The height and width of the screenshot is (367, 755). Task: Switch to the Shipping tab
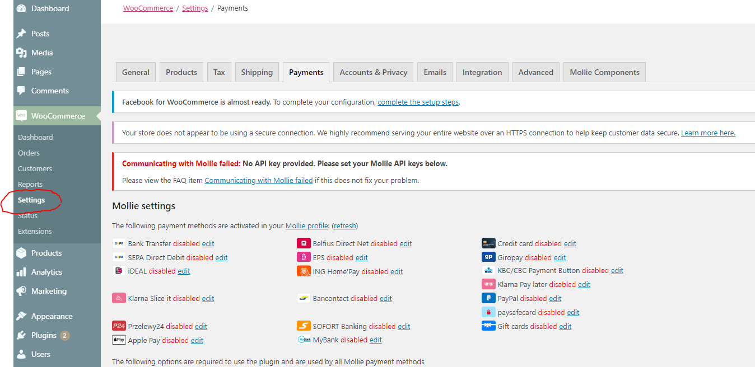[257, 72]
